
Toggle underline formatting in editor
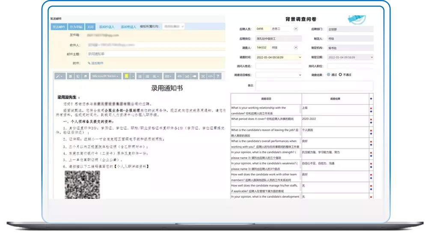[78, 76]
